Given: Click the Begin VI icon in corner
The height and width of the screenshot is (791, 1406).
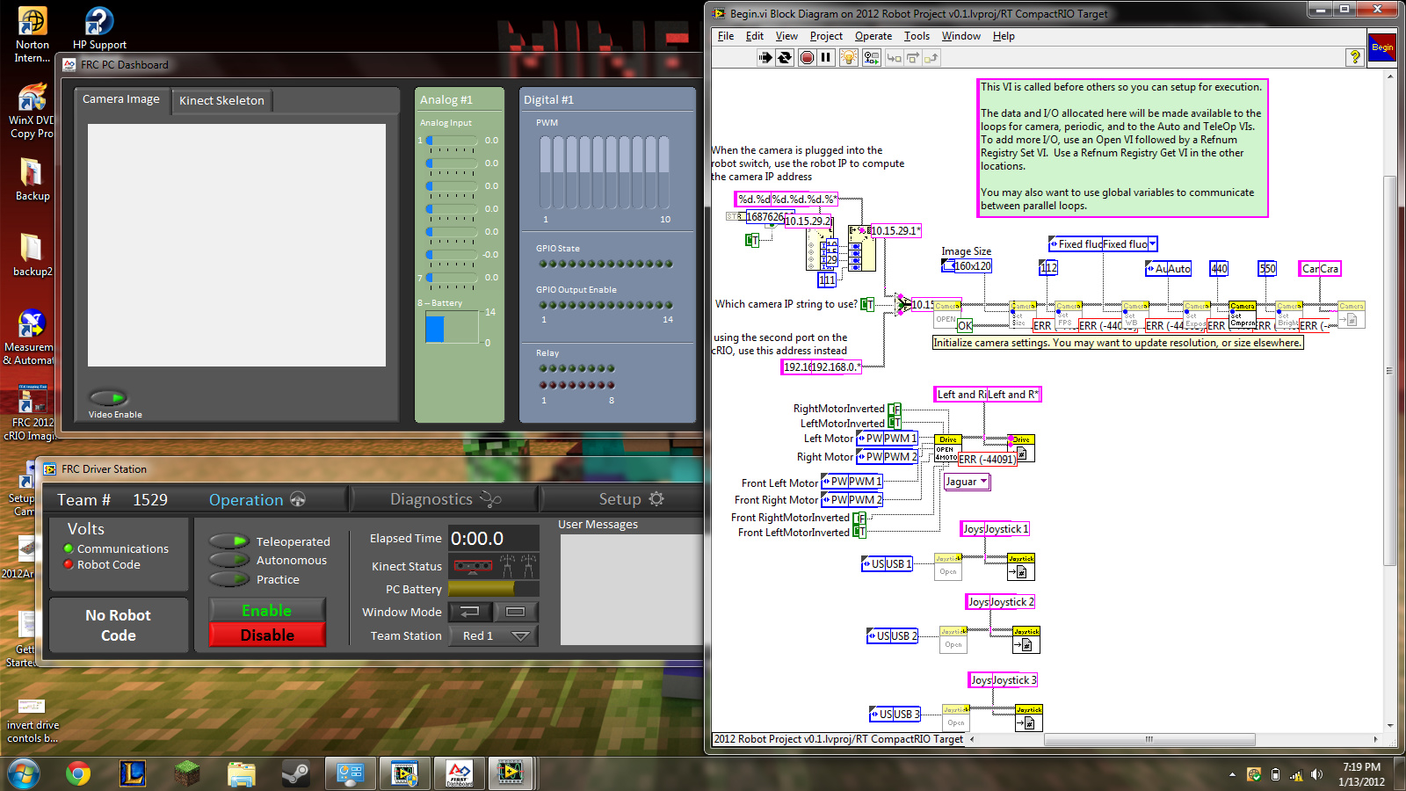Looking at the screenshot, I should click(x=1382, y=47).
